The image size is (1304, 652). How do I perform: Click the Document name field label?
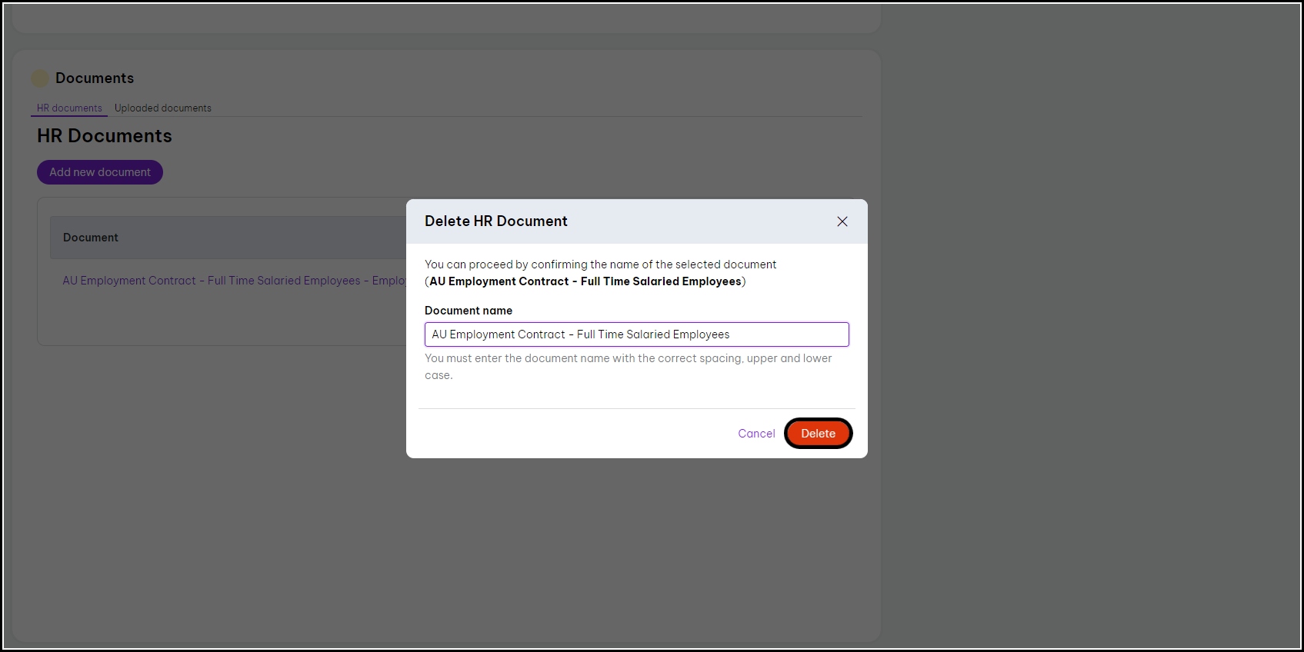tap(469, 311)
